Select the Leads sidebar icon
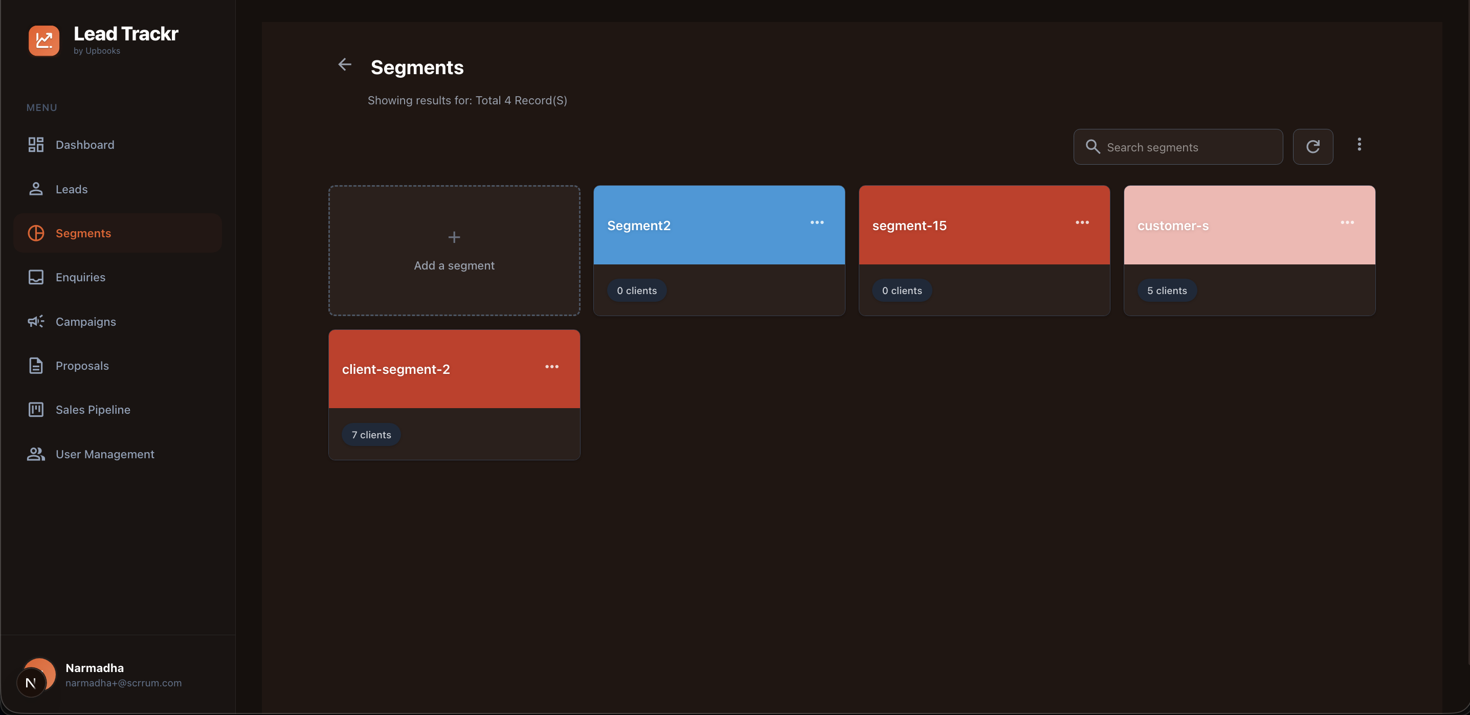The width and height of the screenshot is (1470, 715). (36, 189)
